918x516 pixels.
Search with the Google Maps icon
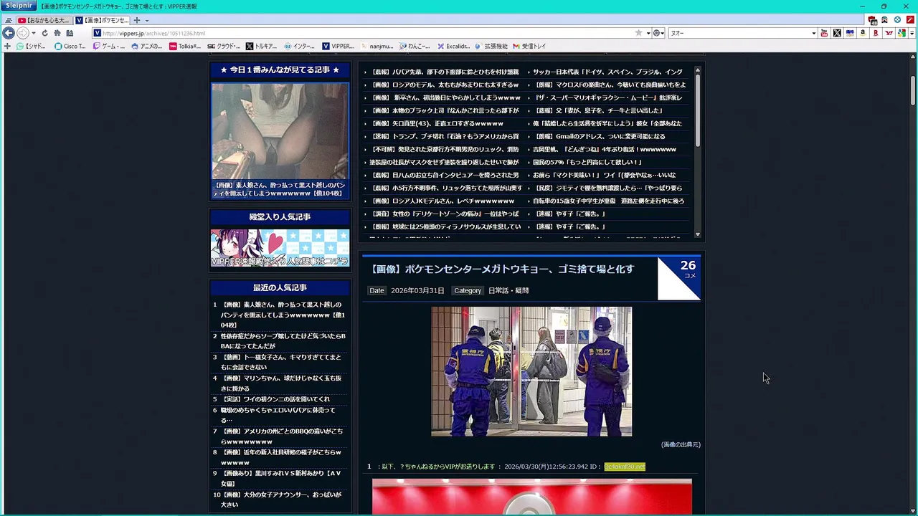pos(902,33)
